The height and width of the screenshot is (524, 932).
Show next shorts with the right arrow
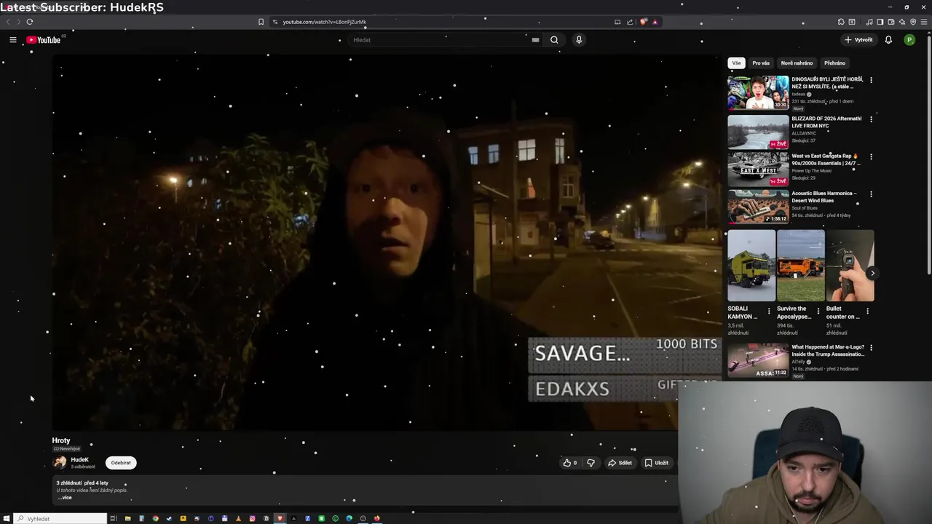(x=872, y=273)
